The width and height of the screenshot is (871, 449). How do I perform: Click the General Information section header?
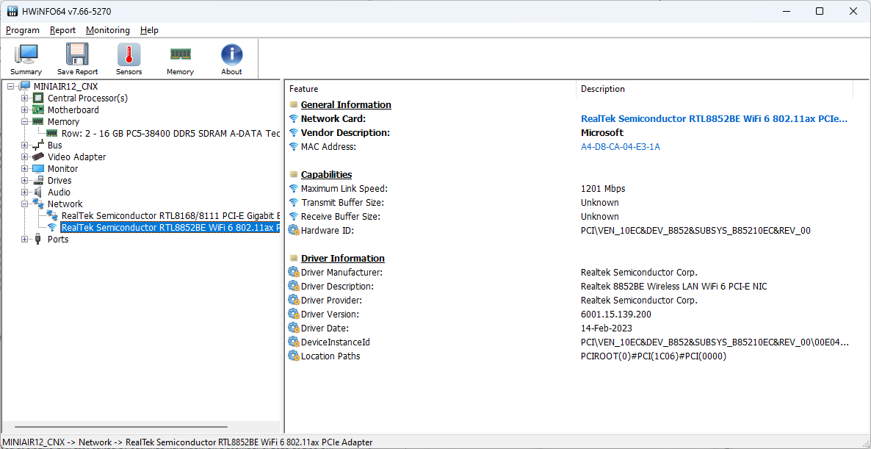click(346, 104)
